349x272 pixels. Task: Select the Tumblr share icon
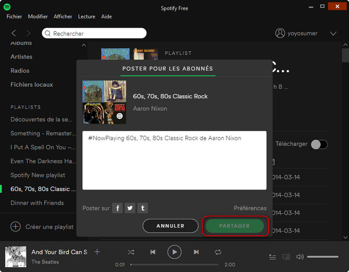pyautogui.click(x=143, y=208)
